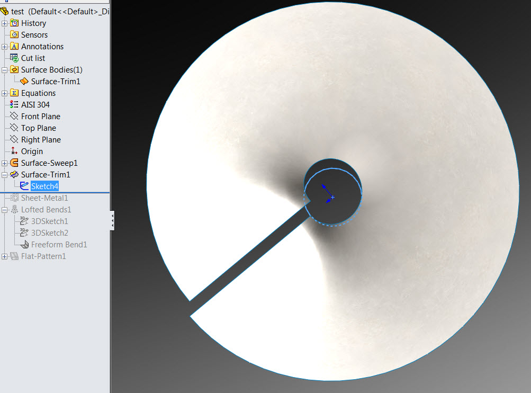Image resolution: width=531 pixels, height=393 pixels.
Task: Select the Surface-Sweep1 label
Action: [49, 163]
